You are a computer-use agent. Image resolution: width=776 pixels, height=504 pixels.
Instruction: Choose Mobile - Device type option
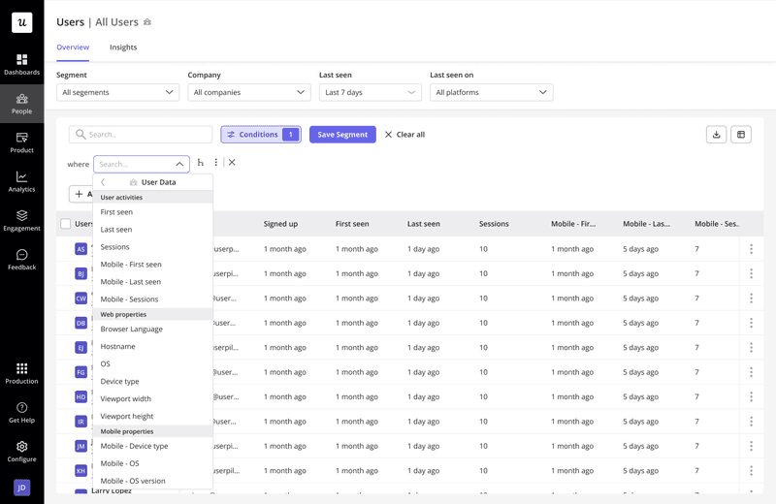(134, 446)
